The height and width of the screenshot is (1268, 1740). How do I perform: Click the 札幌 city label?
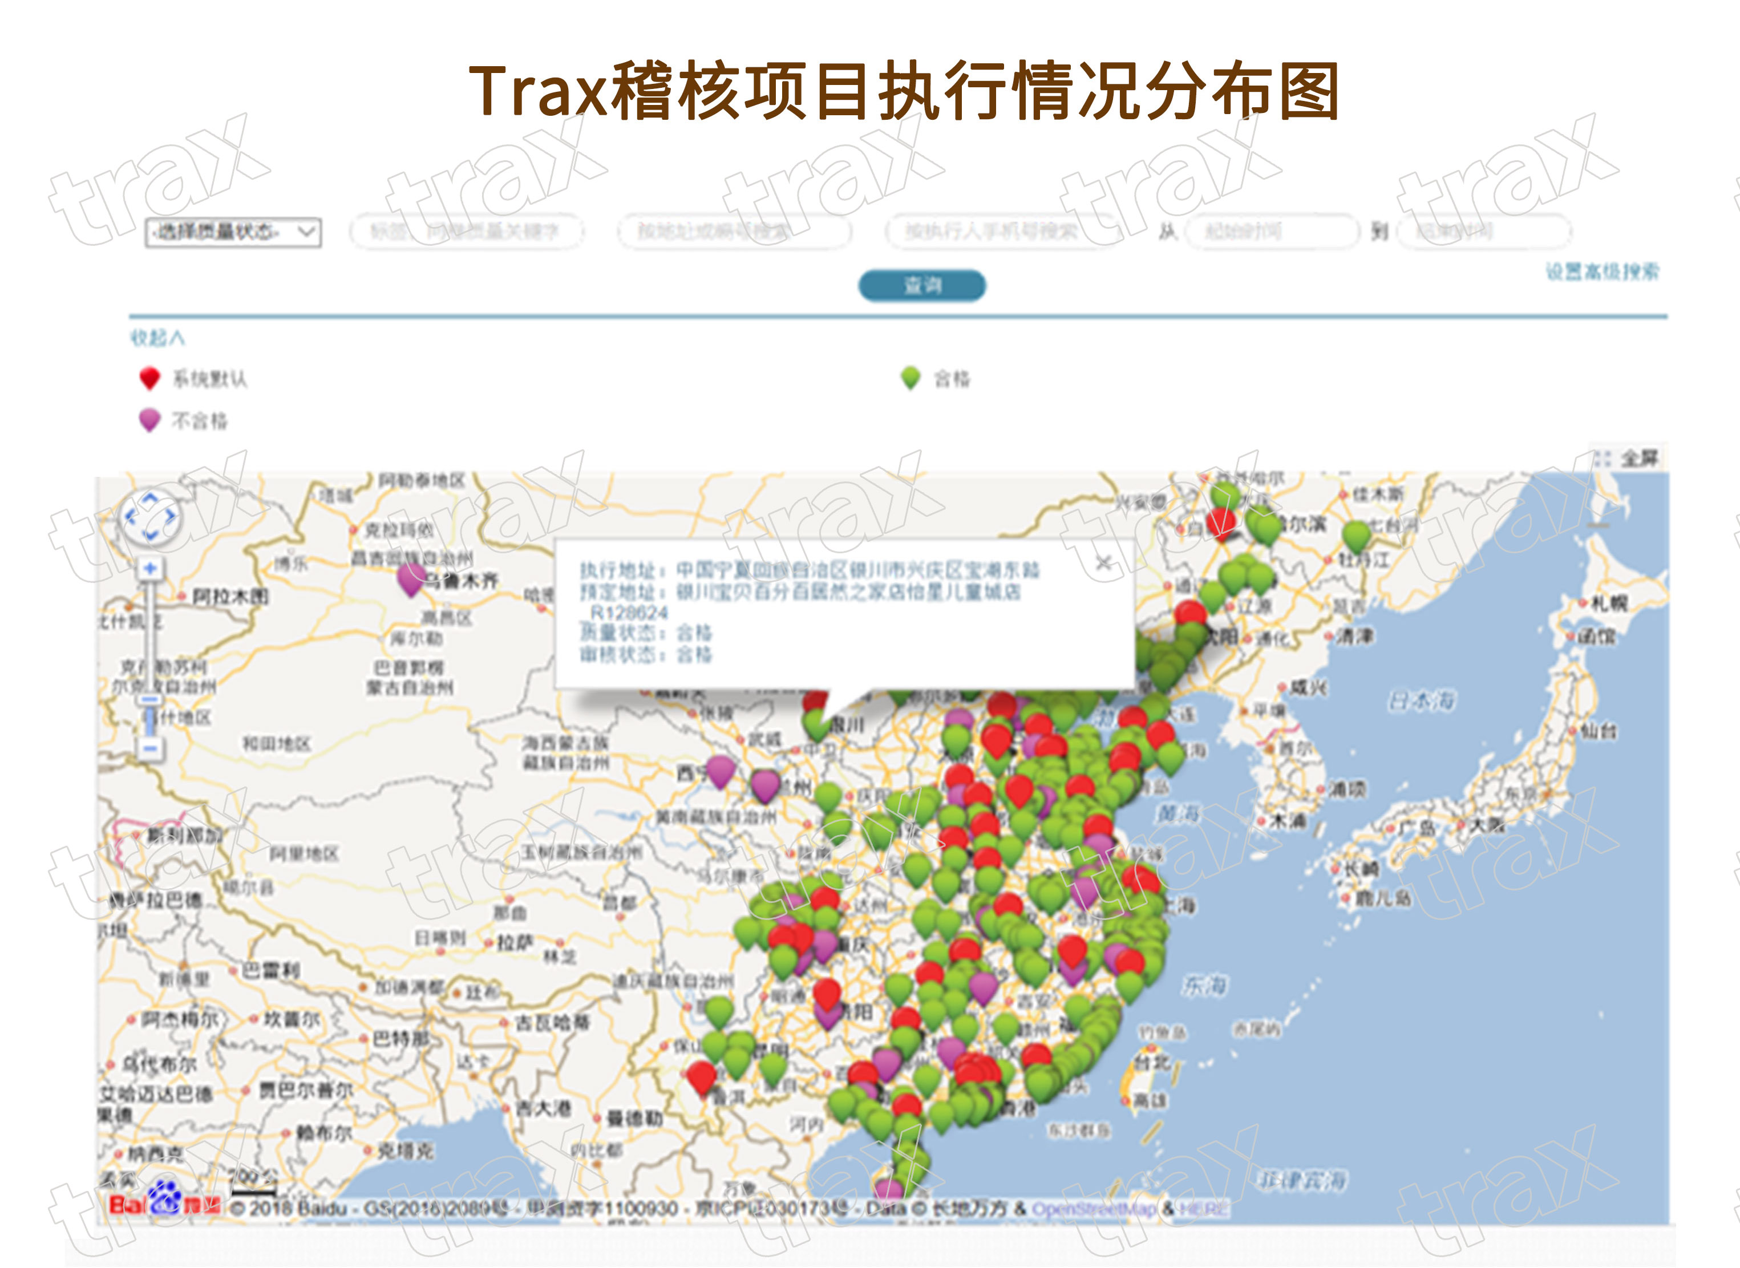(x=1609, y=603)
